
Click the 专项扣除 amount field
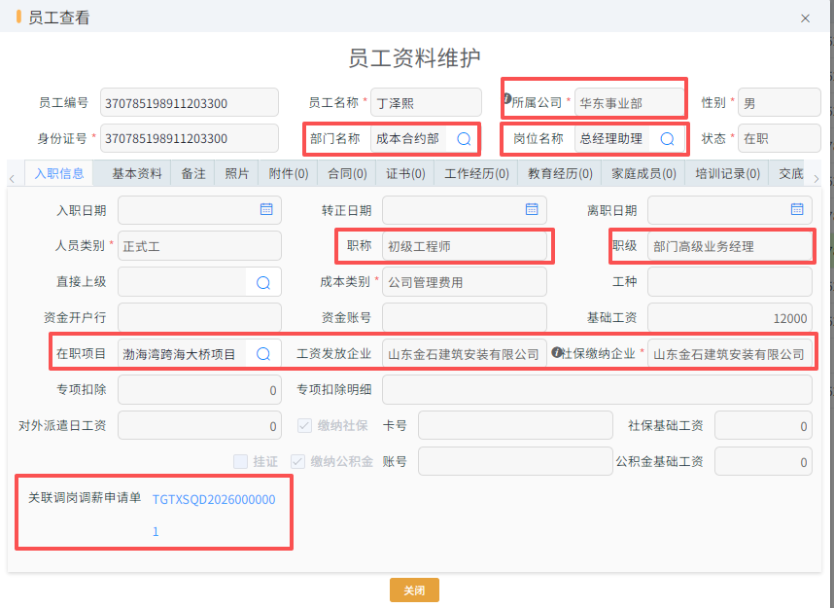pos(199,390)
